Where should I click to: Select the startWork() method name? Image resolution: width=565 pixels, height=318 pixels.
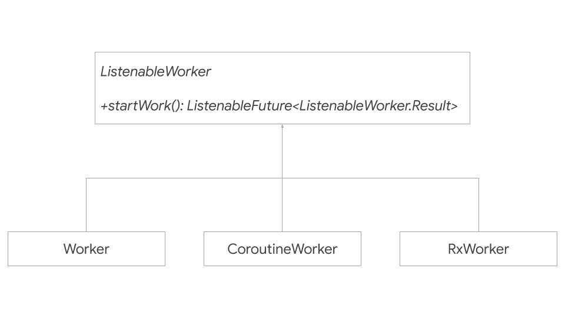point(141,106)
